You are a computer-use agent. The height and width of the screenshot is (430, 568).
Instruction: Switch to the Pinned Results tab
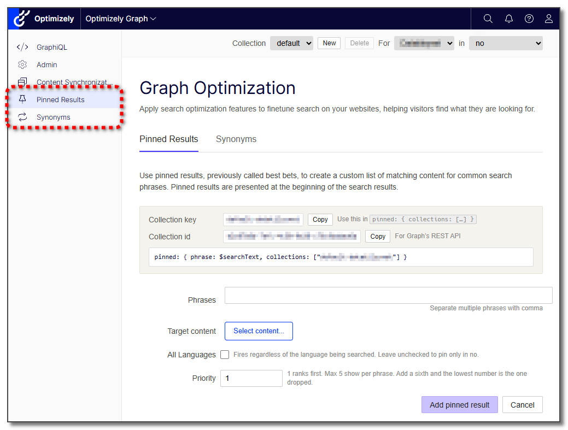click(169, 139)
